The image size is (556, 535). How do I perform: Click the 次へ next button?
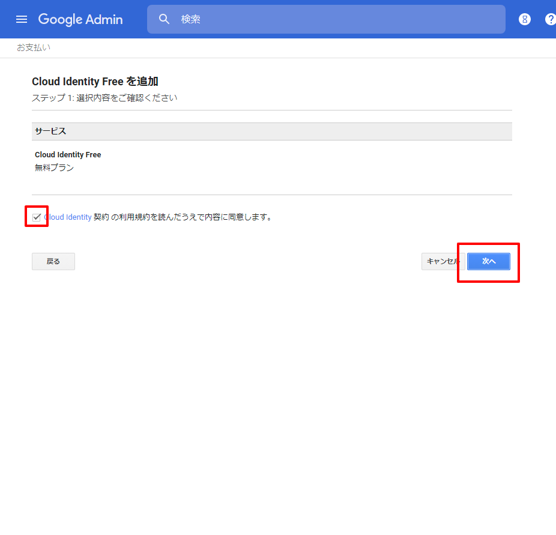click(489, 261)
